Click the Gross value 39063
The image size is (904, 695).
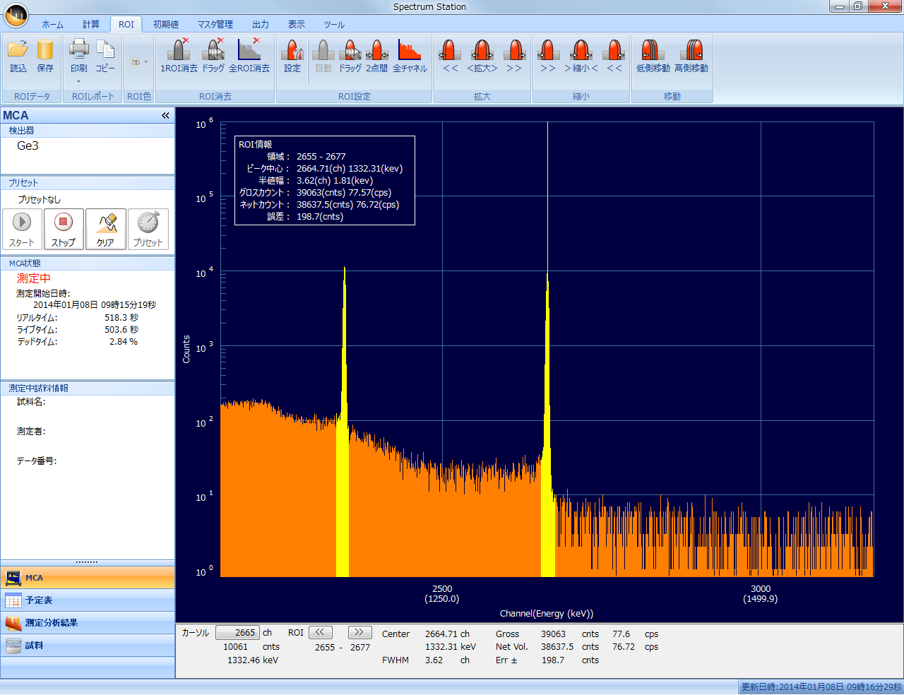click(x=554, y=634)
